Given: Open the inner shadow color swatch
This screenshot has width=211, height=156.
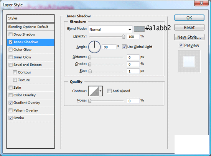Looking at the screenshot, I should 139,29.
